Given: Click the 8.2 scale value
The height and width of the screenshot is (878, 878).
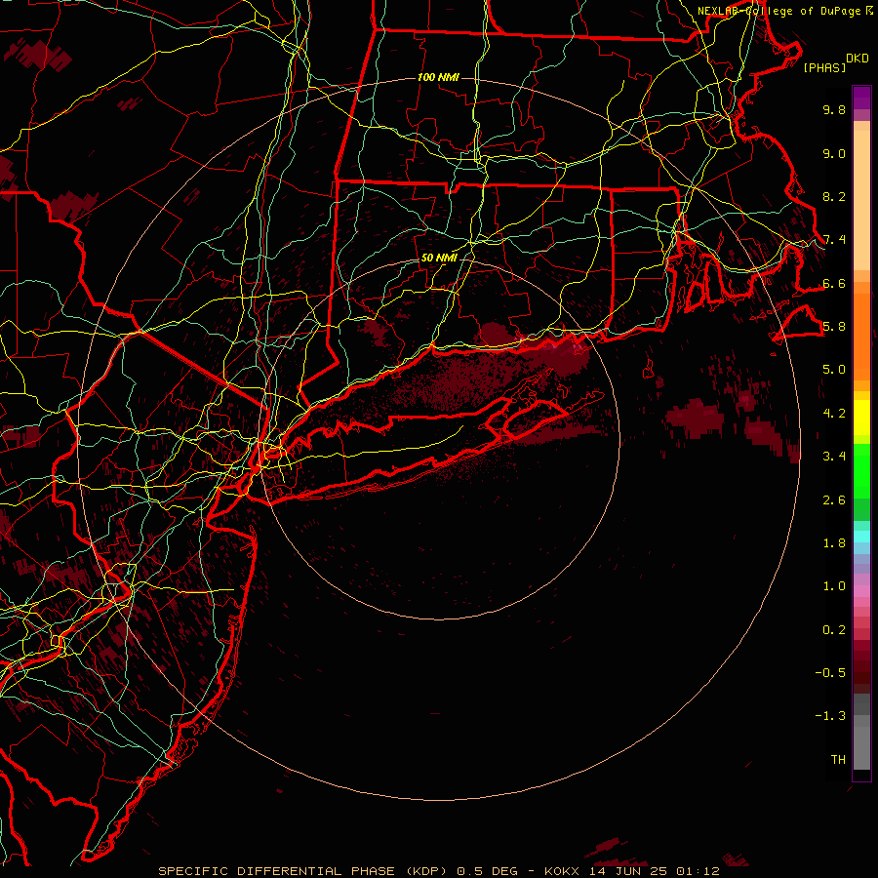Looking at the screenshot, I should click(834, 196).
